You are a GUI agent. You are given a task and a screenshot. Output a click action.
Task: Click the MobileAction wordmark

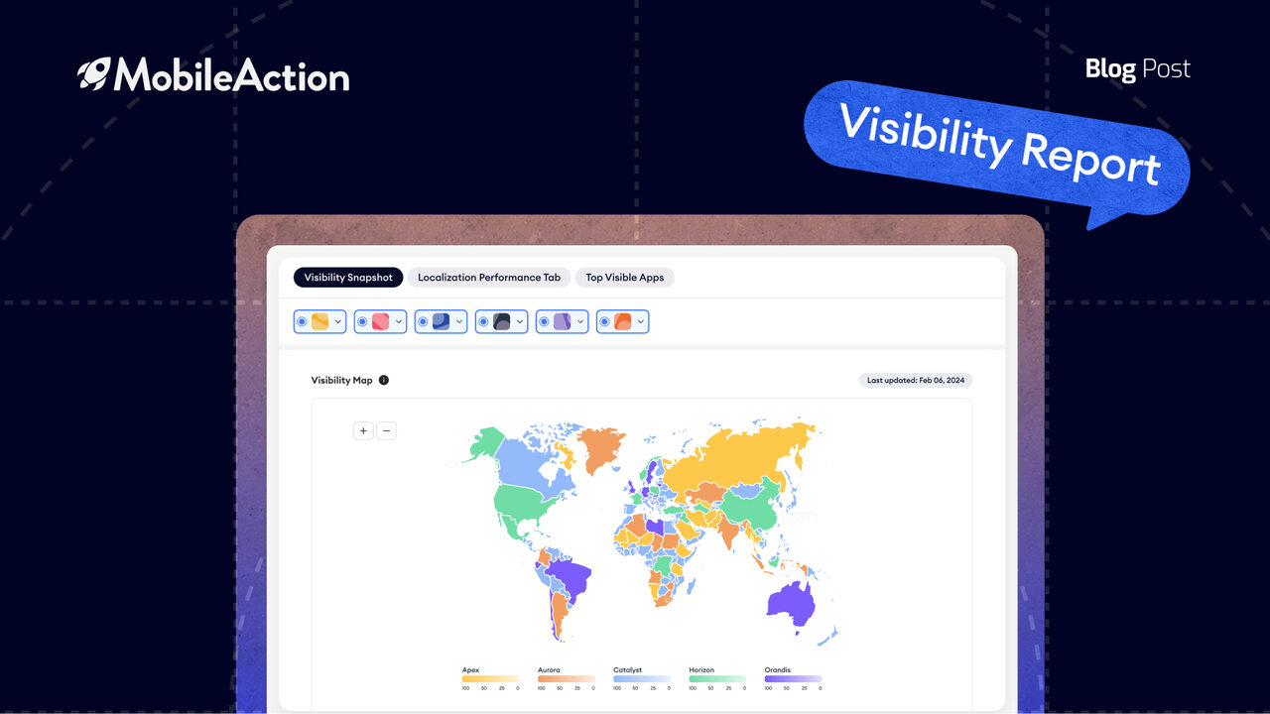[231, 75]
